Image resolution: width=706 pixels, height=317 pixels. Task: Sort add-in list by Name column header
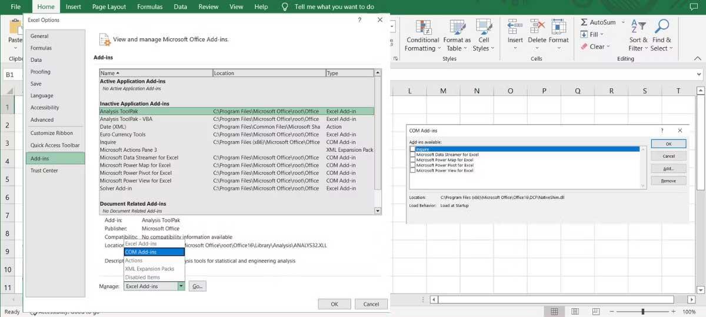coord(156,73)
